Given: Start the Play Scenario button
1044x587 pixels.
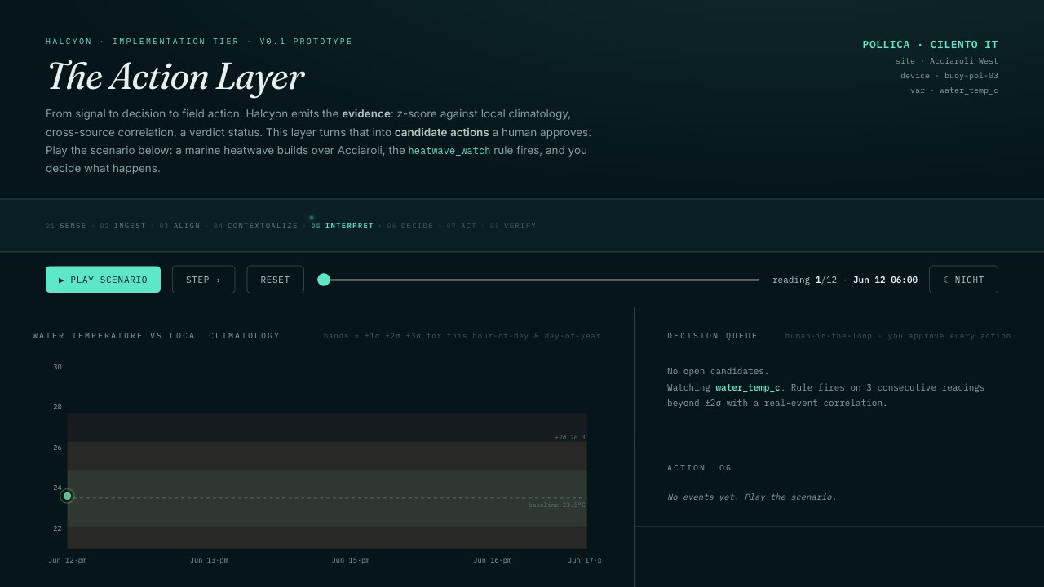Looking at the screenshot, I should (x=103, y=280).
